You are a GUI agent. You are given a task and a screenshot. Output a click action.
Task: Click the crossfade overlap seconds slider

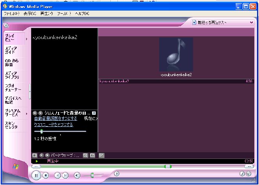coord(60,132)
